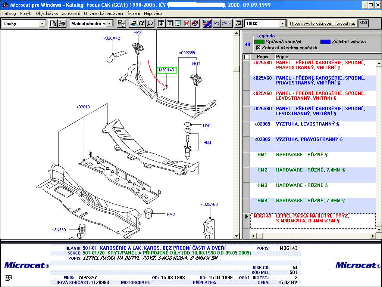Check the parts list header checkbox
This screenshot has width=382, height=287.
coord(246,57)
